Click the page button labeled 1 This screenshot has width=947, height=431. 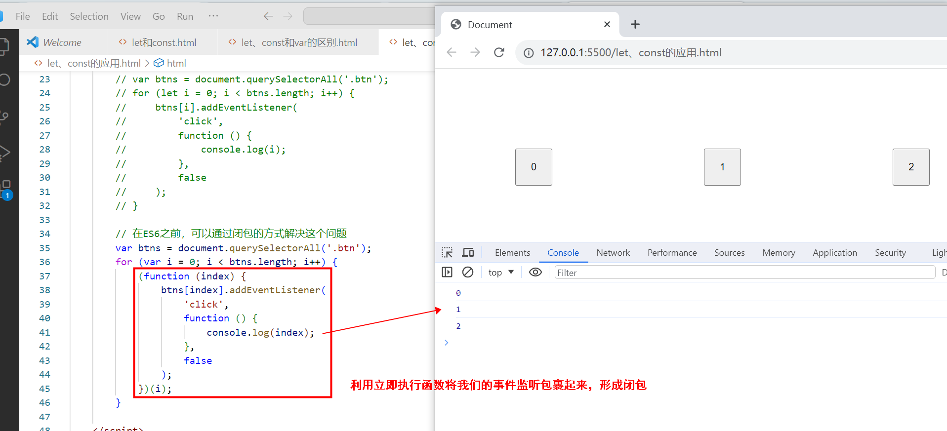click(722, 167)
